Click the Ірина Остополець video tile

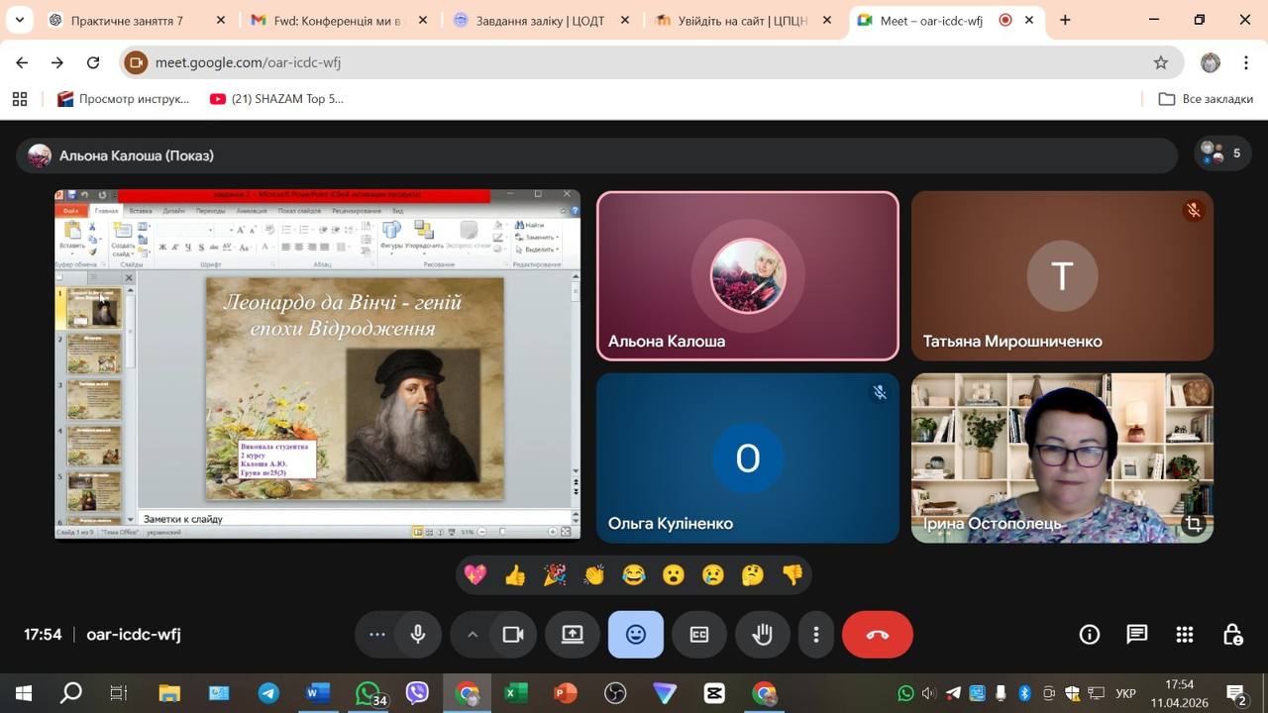pyautogui.click(x=1062, y=458)
